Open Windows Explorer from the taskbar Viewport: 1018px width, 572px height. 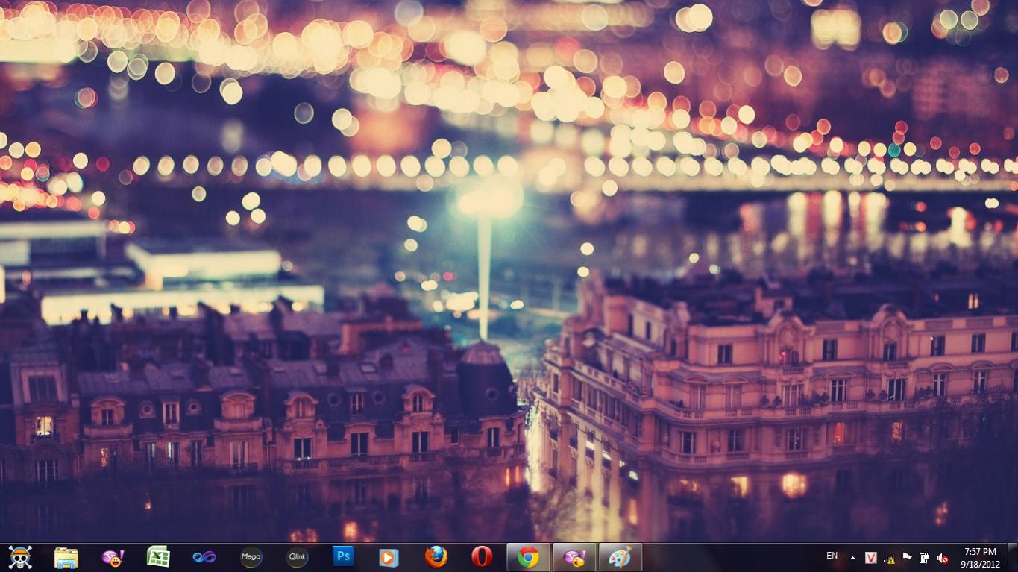tap(66, 557)
